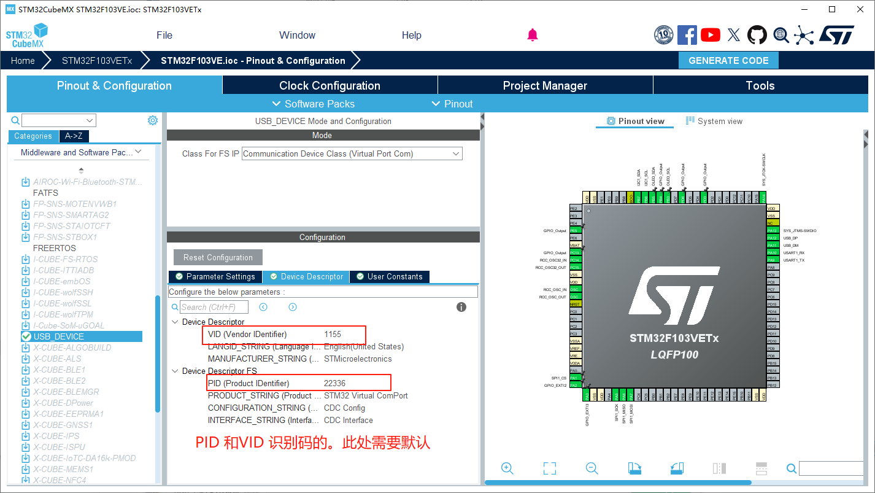
Task: Click the PID value 22336
Action: 335,383
